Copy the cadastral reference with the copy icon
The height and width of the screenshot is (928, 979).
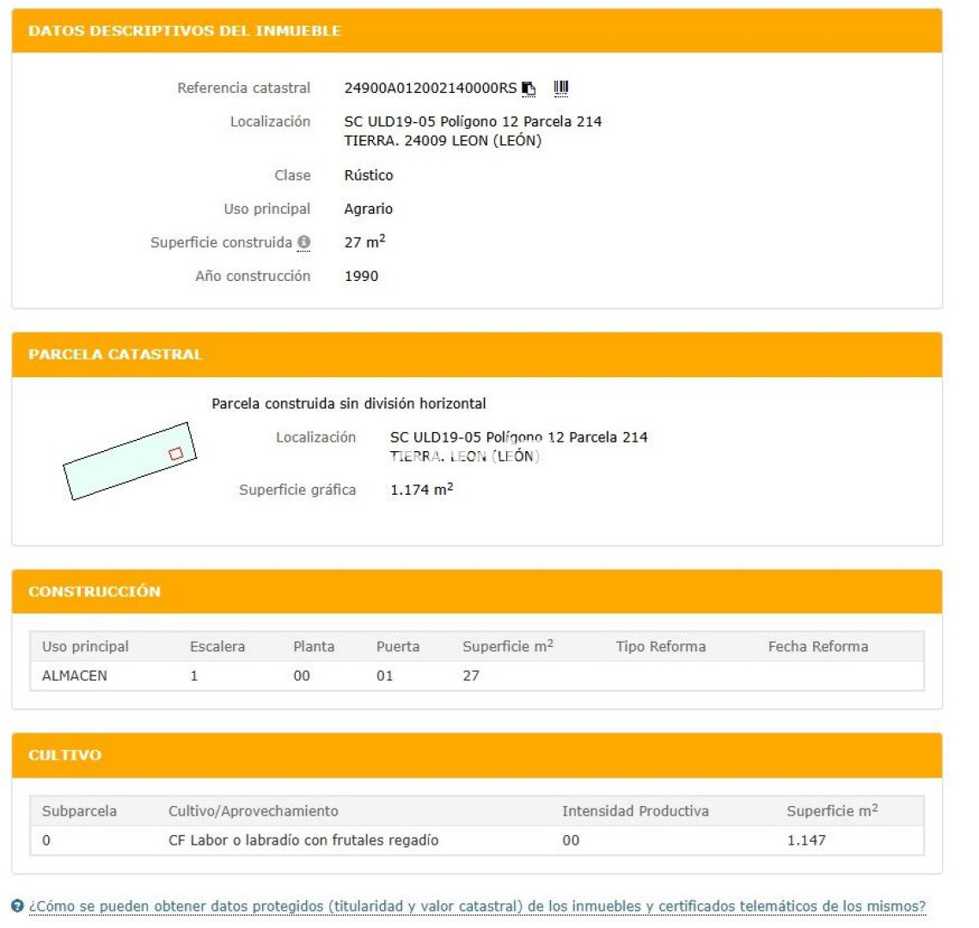[x=529, y=89]
